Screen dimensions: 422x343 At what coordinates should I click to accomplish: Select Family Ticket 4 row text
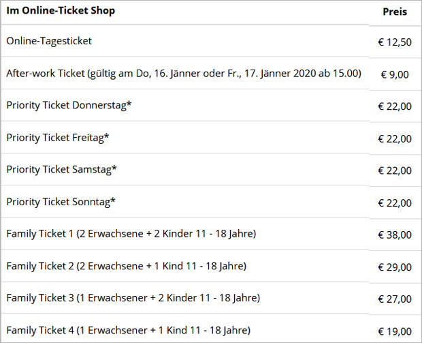(x=129, y=330)
